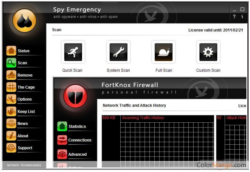
Task: Click the Connections label in FortKnox Firewall
Action: [80, 140]
